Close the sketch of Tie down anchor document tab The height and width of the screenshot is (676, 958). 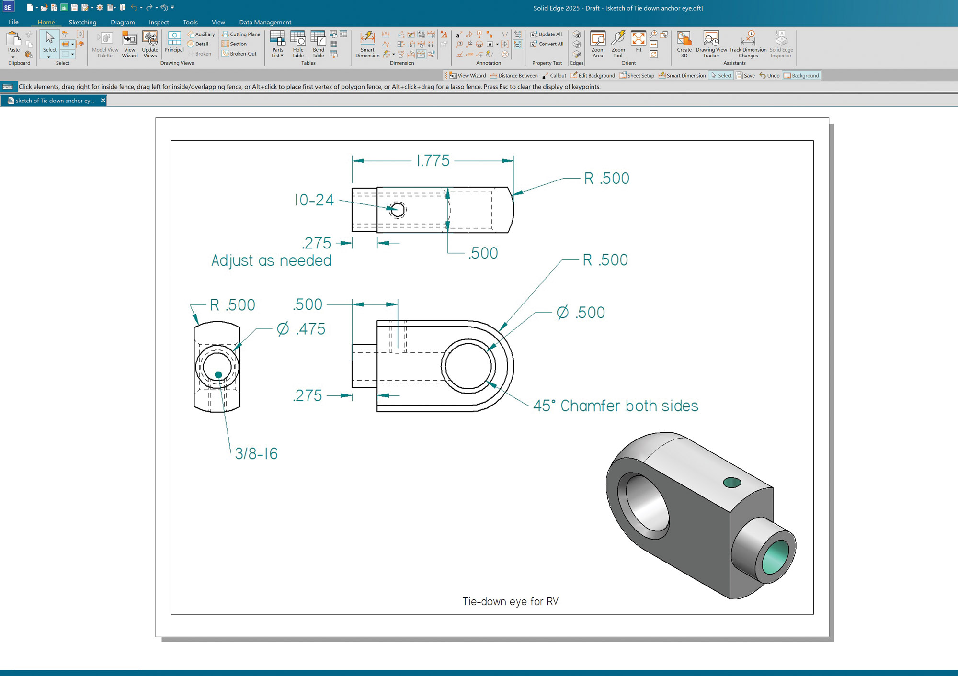(103, 101)
